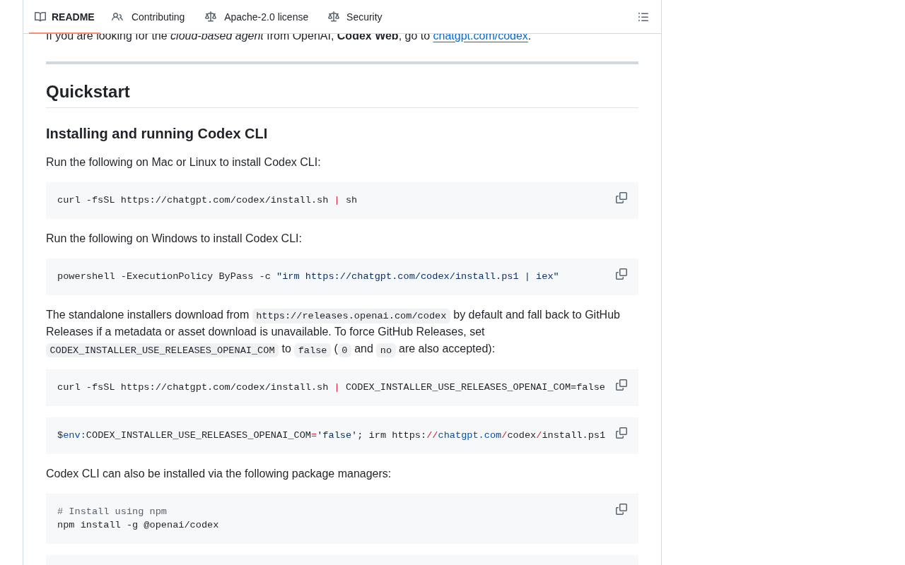The height and width of the screenshot is (565, 905).
Task: Click the Contributing people icon
Action: click(x=117, y=17)
